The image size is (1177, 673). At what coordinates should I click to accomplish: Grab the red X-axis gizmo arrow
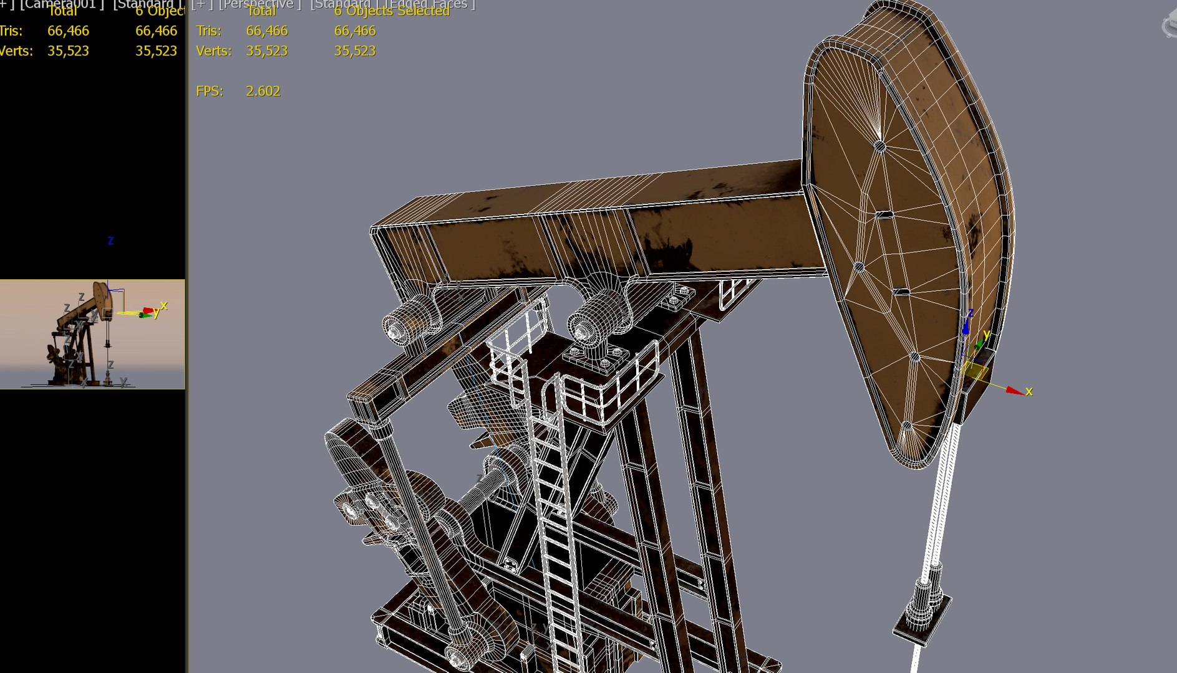click(x=1015, y=391)
